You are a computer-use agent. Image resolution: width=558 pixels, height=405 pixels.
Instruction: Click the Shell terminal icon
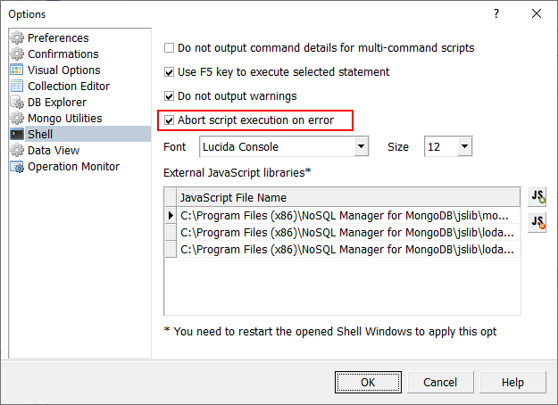[17, 135]
